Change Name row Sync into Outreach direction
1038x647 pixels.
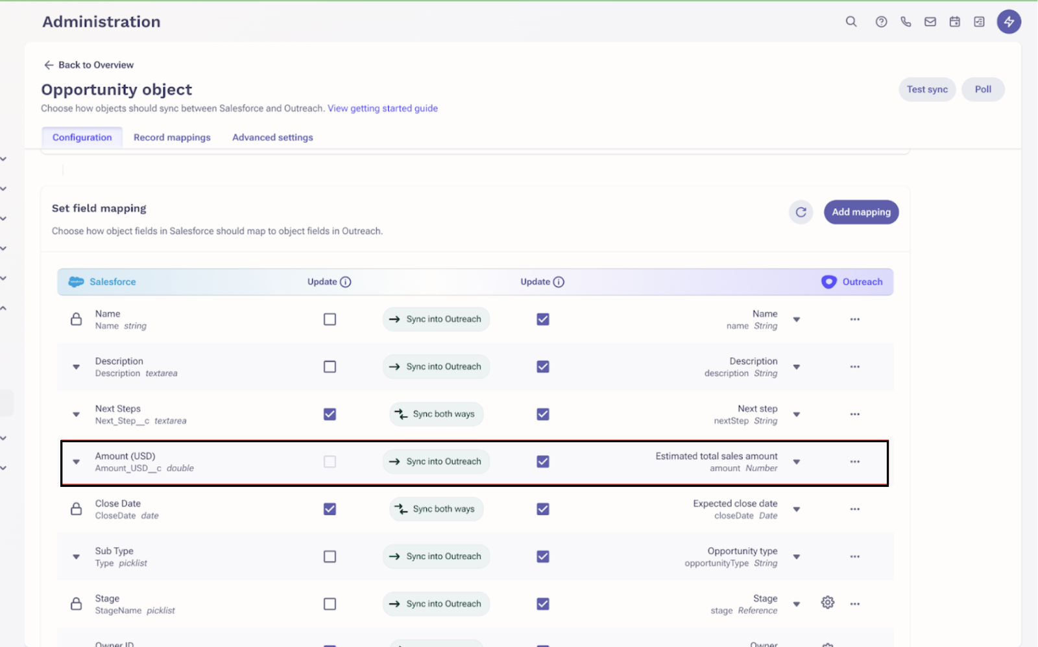click(x=436, y=319)
